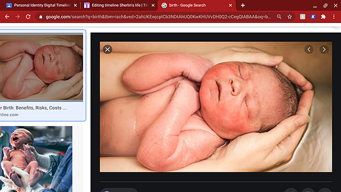The image size is (341, 192).
Task: Click the address bar URL
Action: click(x=158, y=17)
